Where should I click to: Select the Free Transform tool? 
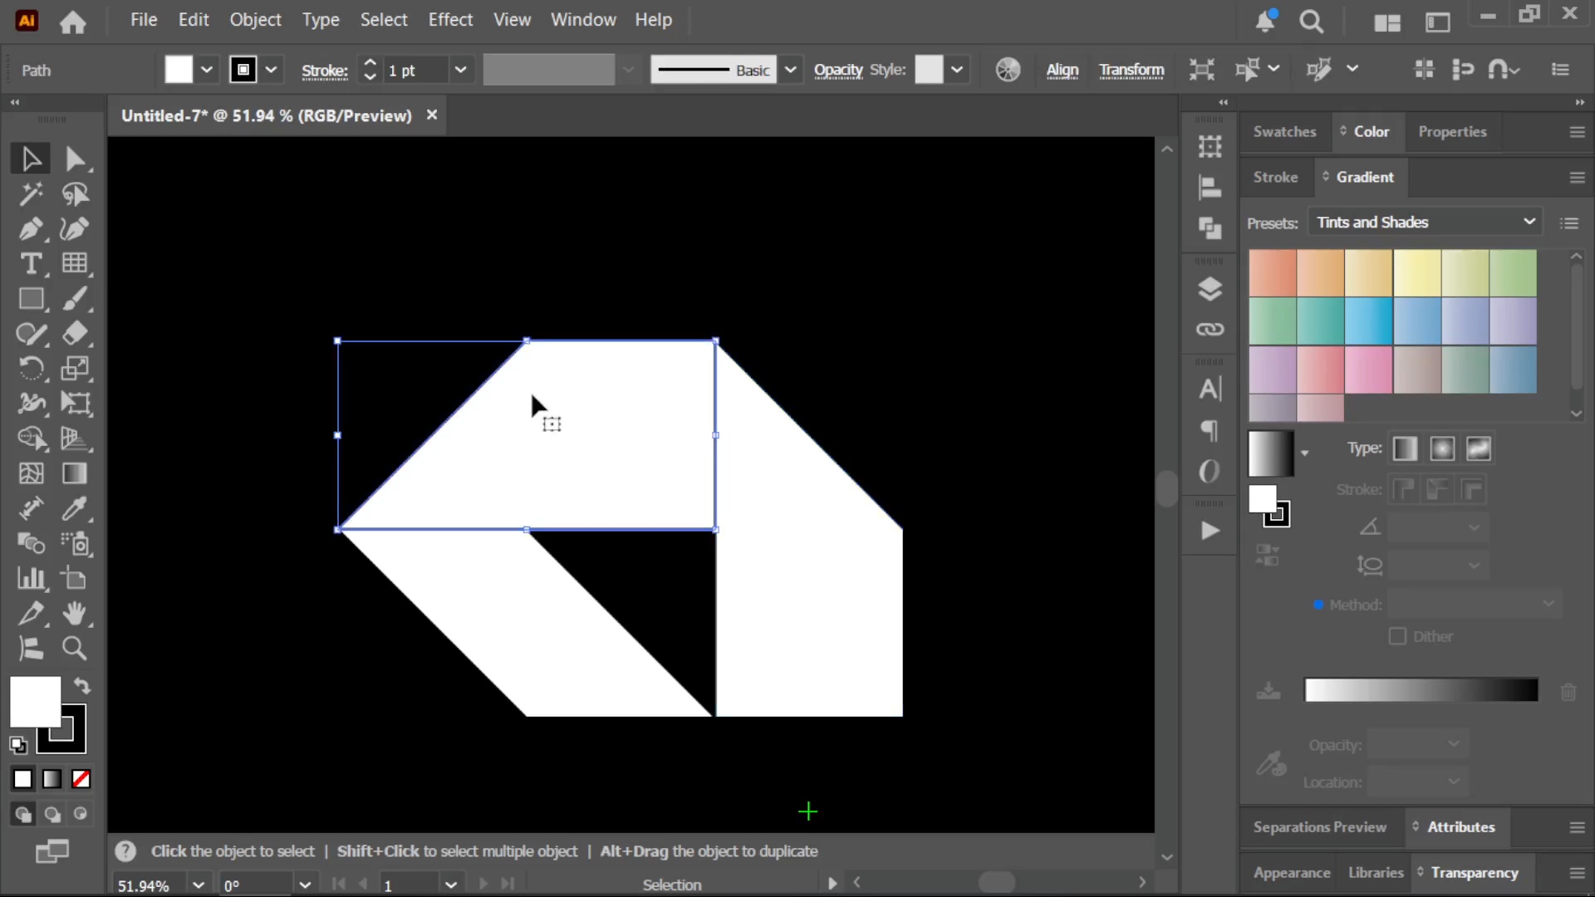(75, 404)
